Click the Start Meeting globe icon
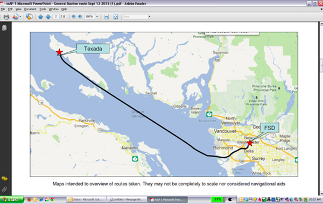Screen dimensions: 323x204 (29, 17)
